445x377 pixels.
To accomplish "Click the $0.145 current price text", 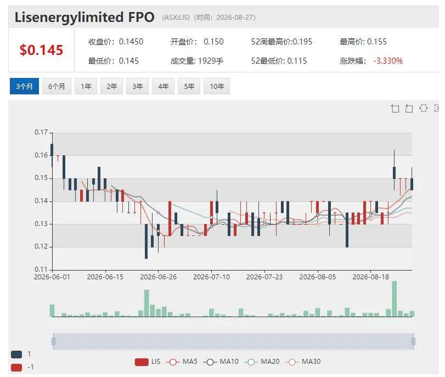I will [x=42, y=50].
